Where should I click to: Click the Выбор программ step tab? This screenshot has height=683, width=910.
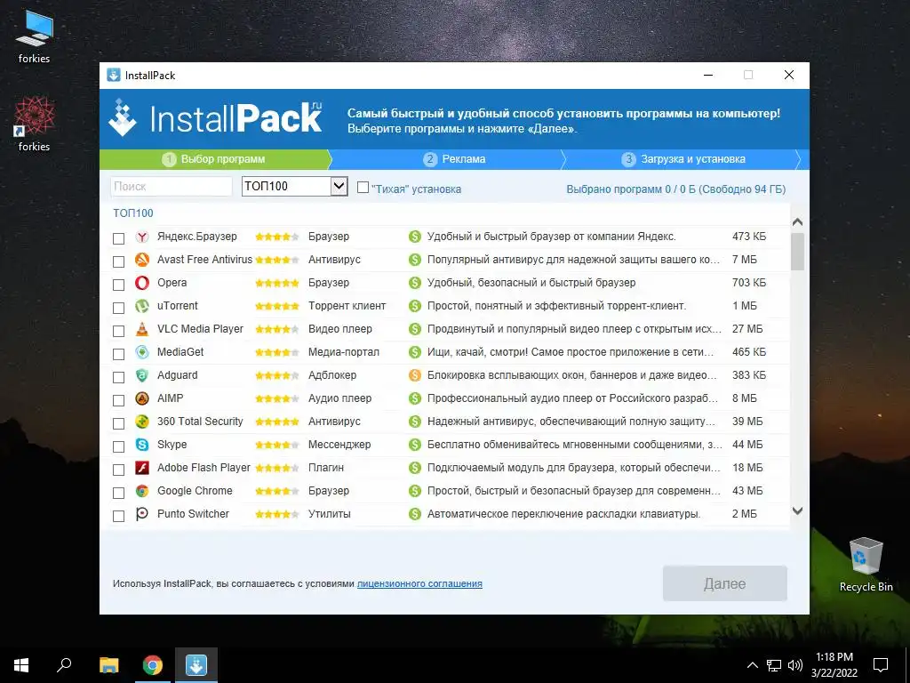[215, 159]
